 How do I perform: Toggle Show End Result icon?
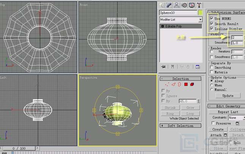[173, 67]
